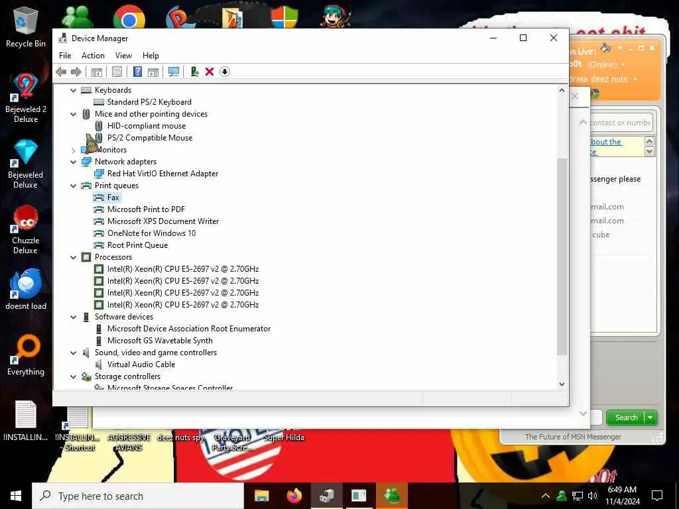This screenshot has height=509, width=679.
Task: Scan for hardware changes icon
Action: pos(174,72)
